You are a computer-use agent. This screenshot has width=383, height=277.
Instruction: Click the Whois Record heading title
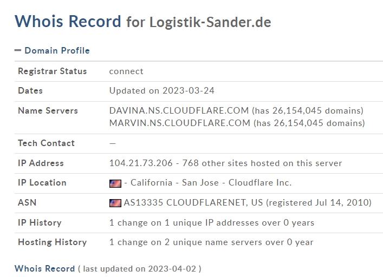[x=68, y=21]
